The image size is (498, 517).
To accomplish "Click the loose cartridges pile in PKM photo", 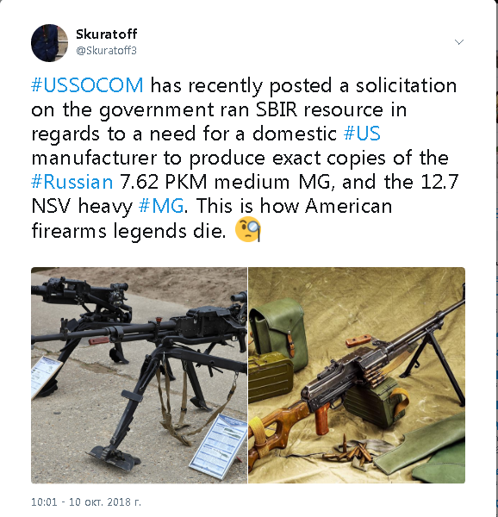I will (x=351, y=451).
